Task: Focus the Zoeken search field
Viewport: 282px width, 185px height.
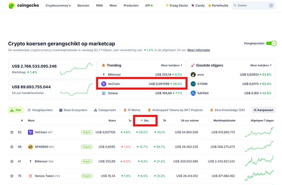Action: (253, 5)
